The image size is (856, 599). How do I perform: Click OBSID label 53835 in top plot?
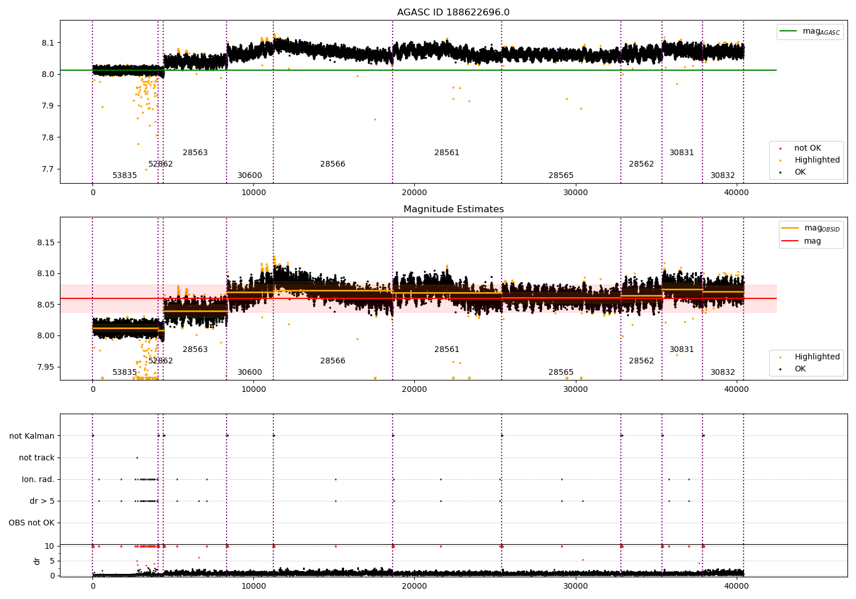[x=124, y=176]
